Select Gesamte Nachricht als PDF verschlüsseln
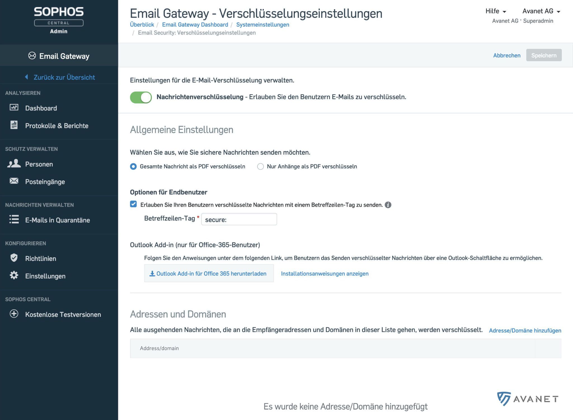The image size is (573, 420). point(133,166)
